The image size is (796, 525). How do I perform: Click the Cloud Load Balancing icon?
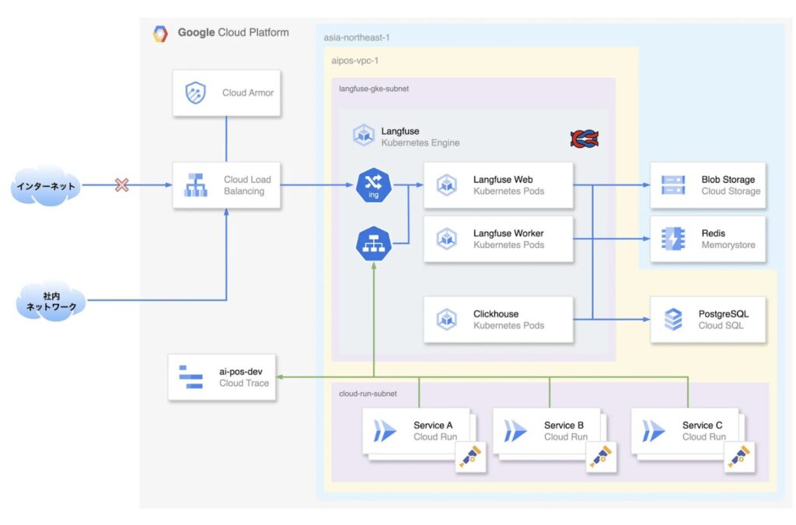pos(195,185)
